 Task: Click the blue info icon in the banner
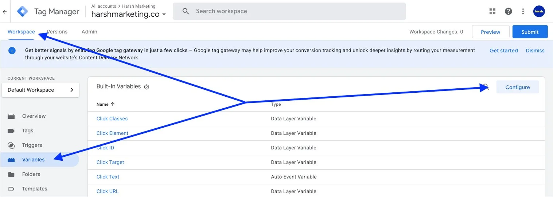click(x=12, y=51)
